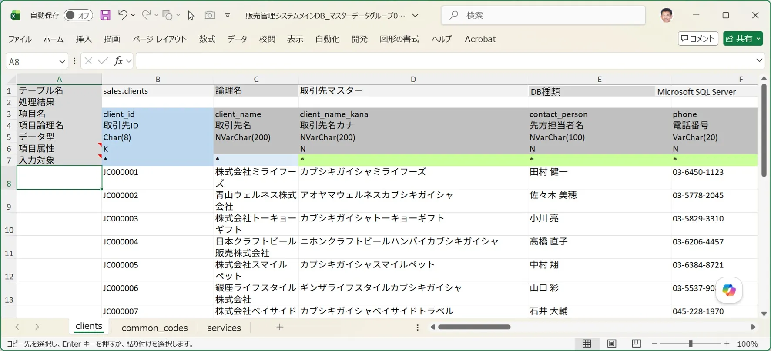Click the horizontal scrollbar thumb
This screenshot has height=351, width=771.
[474, 327]
